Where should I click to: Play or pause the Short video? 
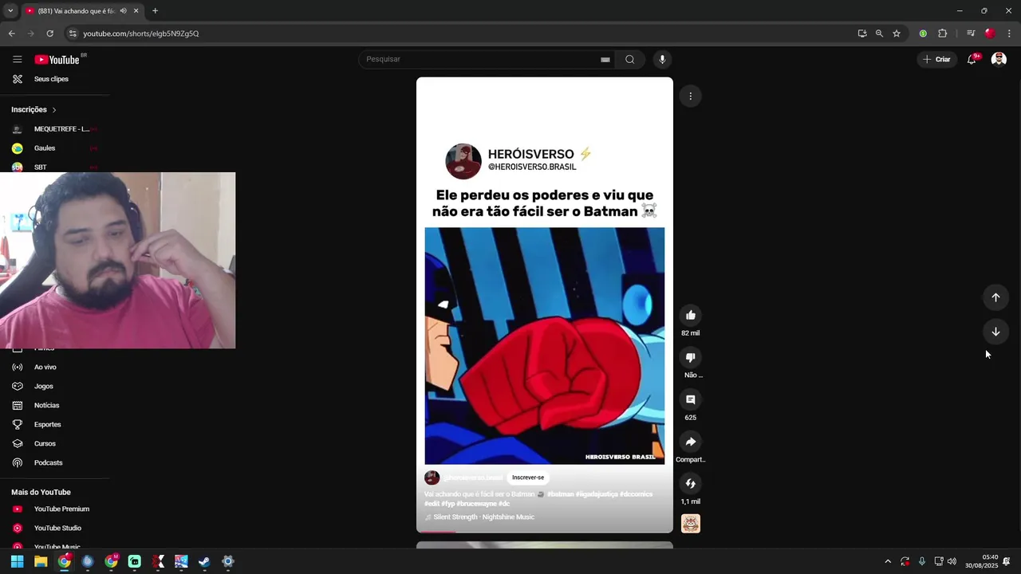click(x=545, y=345)
